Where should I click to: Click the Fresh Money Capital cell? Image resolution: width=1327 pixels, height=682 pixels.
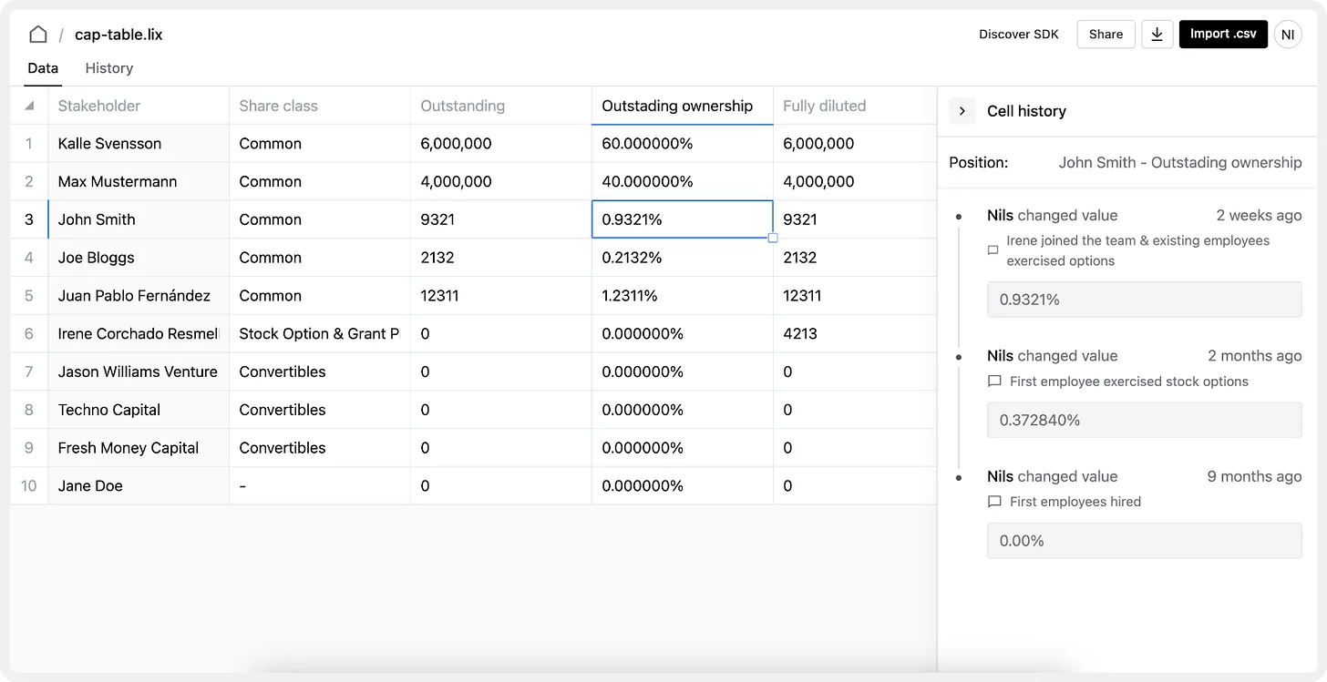point(139,448)
